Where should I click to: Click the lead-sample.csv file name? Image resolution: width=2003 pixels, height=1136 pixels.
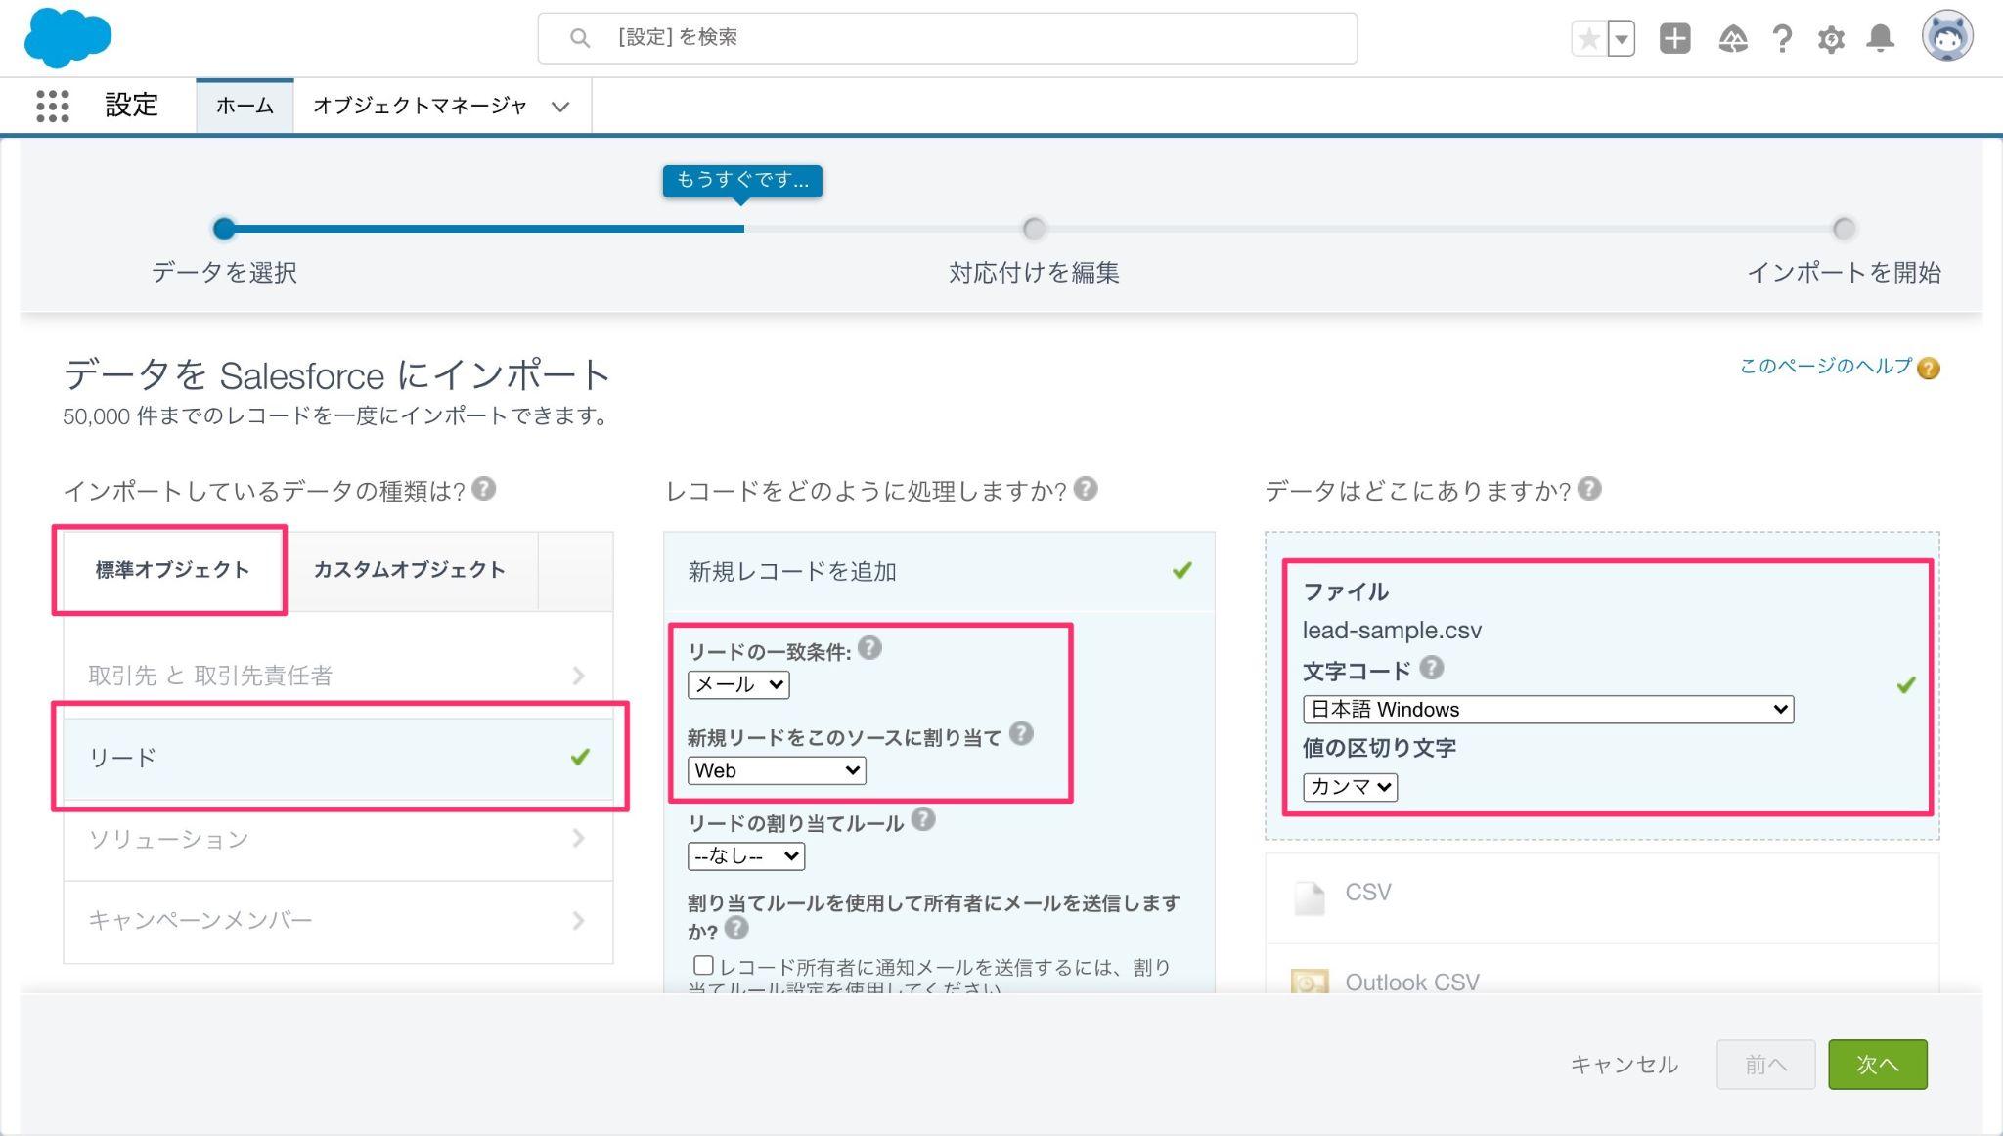(x=1392, y=631)
